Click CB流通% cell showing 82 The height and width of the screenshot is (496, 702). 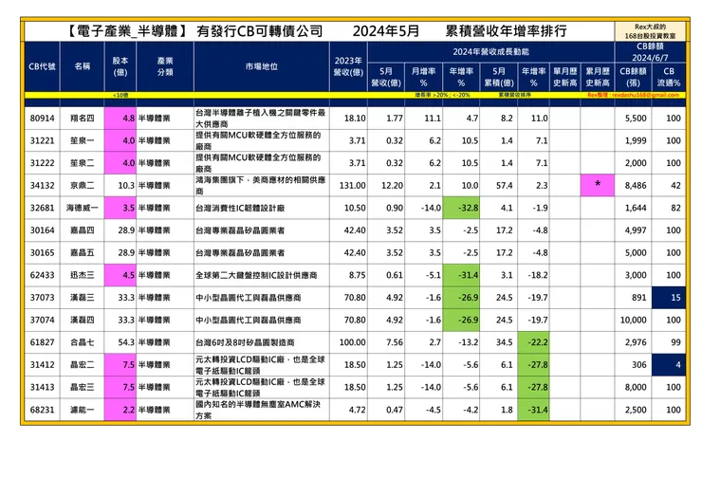pos(669,208)
